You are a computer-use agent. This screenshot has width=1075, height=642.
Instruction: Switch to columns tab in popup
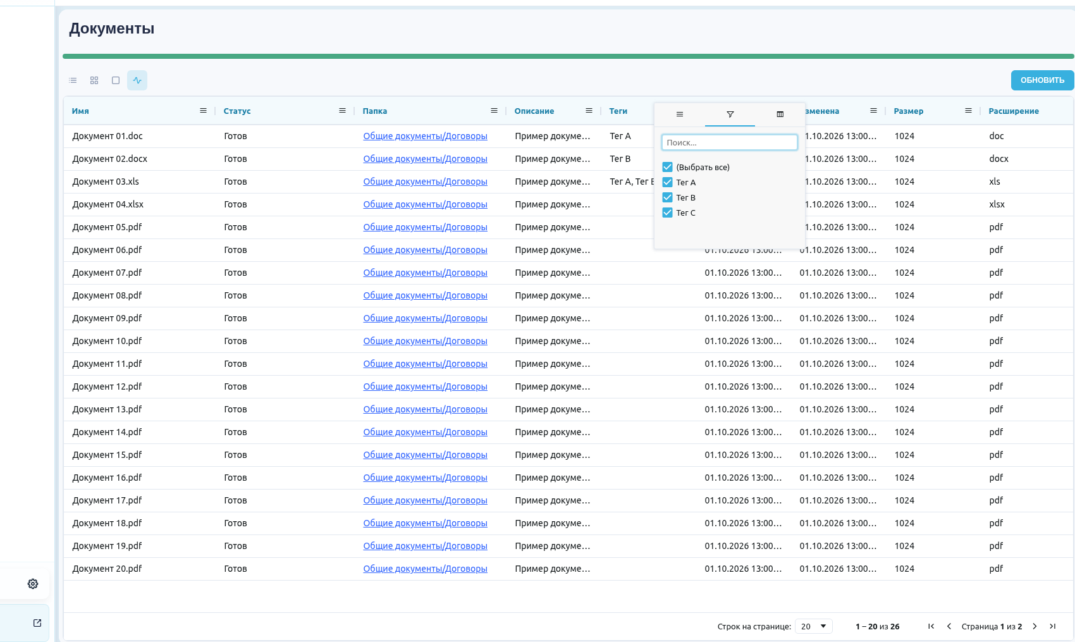click(780, 114)
